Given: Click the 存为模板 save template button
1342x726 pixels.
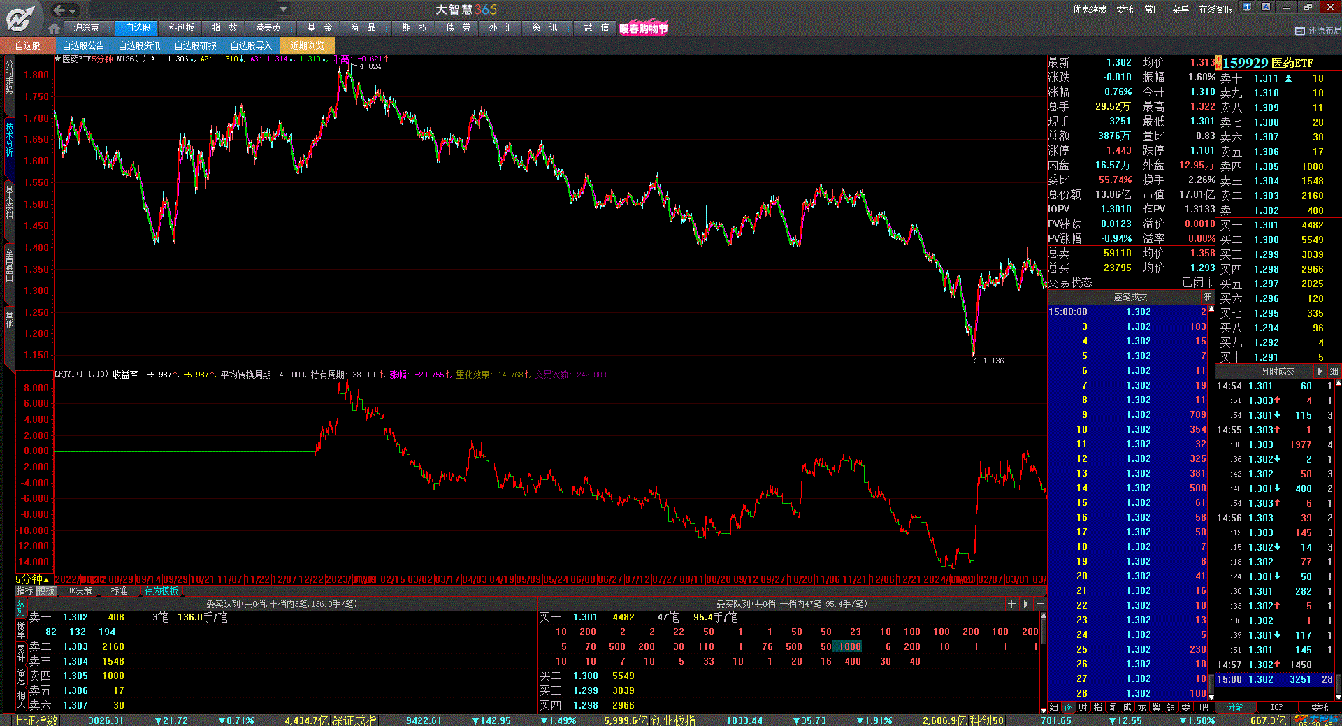Looking at the screenshot, I should [x=161, y=591].
